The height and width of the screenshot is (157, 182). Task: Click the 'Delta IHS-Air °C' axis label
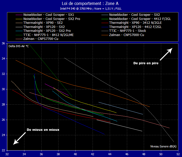tap(18, 46)
